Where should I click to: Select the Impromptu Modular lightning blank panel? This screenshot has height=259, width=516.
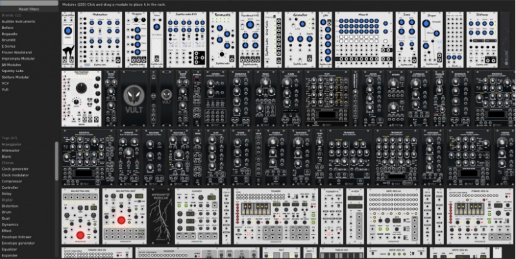click(161, 216)
